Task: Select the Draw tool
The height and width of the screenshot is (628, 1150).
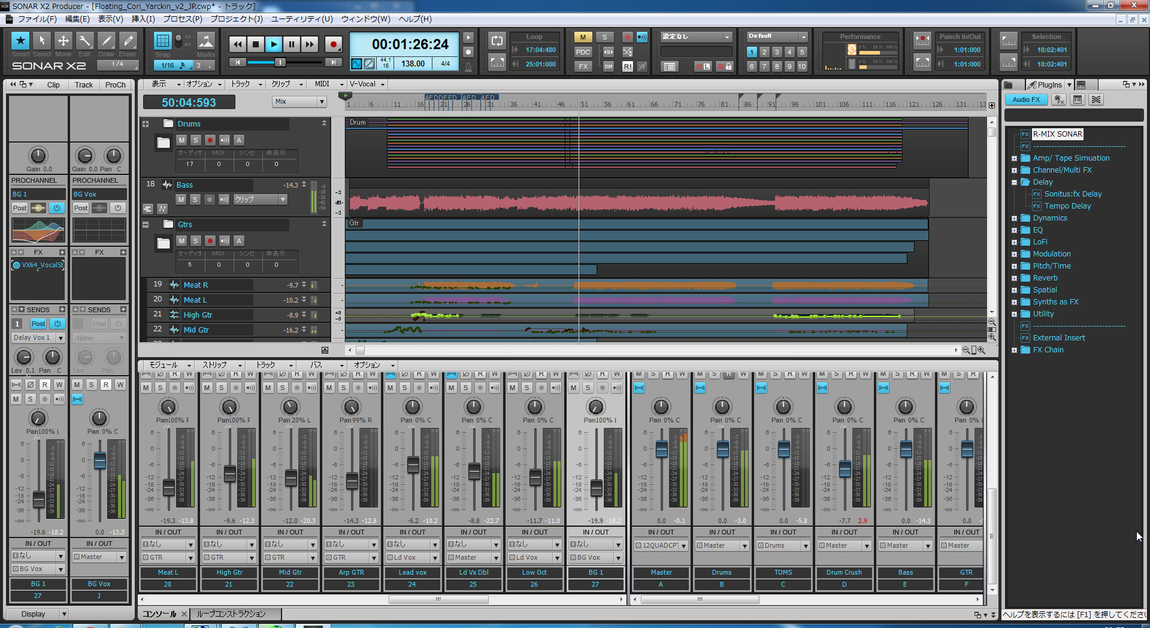Action: pyautogui.click(x=106, y=41)
